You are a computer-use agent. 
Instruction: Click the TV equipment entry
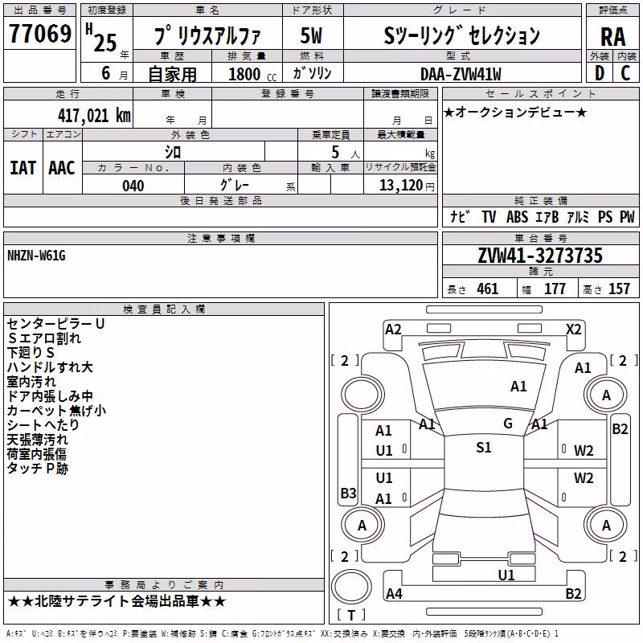[489, 216]
